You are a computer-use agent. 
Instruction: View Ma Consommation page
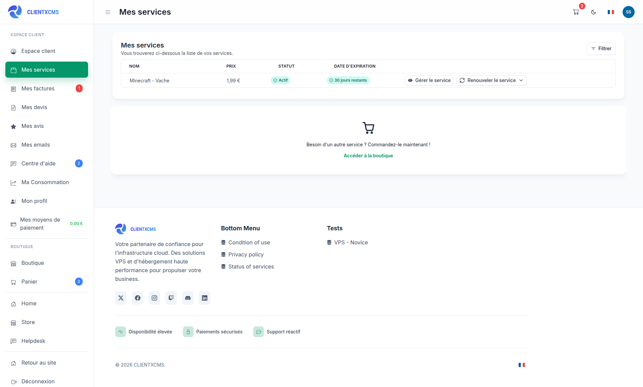pos(47,182)
